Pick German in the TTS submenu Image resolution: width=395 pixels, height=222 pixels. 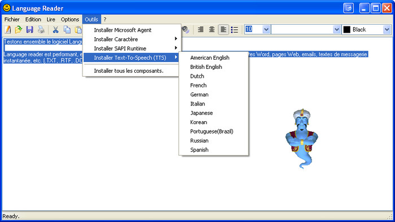214,95
